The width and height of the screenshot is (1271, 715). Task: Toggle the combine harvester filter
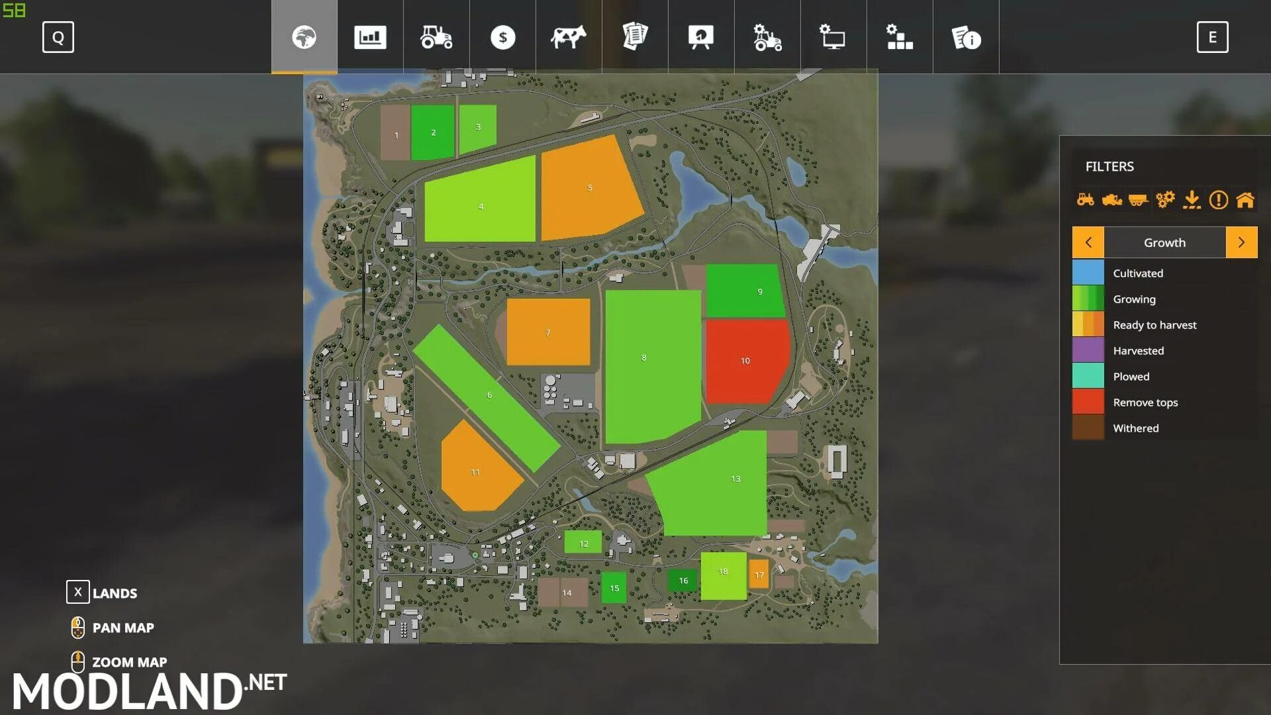pos(1111,199)
